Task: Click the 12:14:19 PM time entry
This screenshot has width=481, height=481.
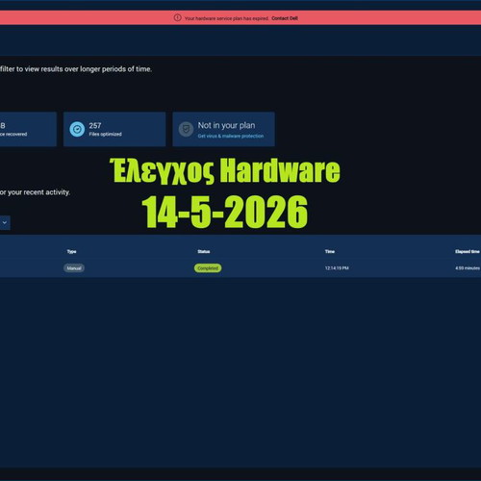Action: click(337, 268)
